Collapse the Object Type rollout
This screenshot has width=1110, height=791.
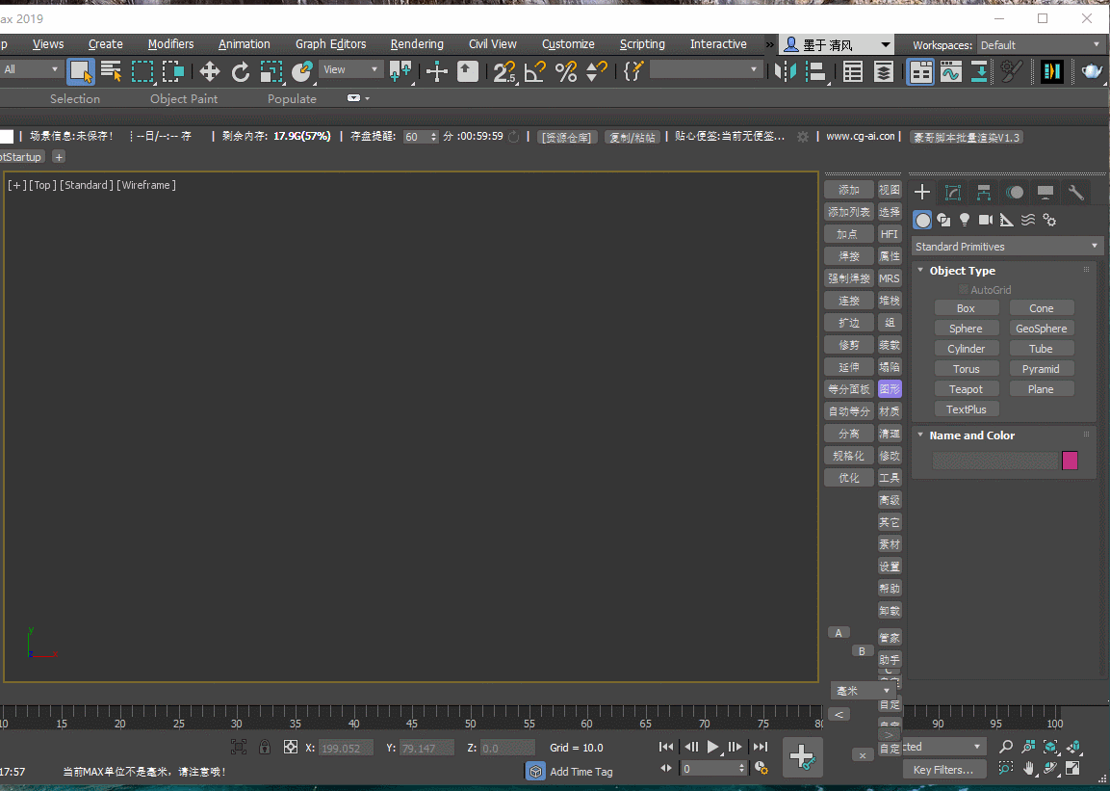[921, 271]
